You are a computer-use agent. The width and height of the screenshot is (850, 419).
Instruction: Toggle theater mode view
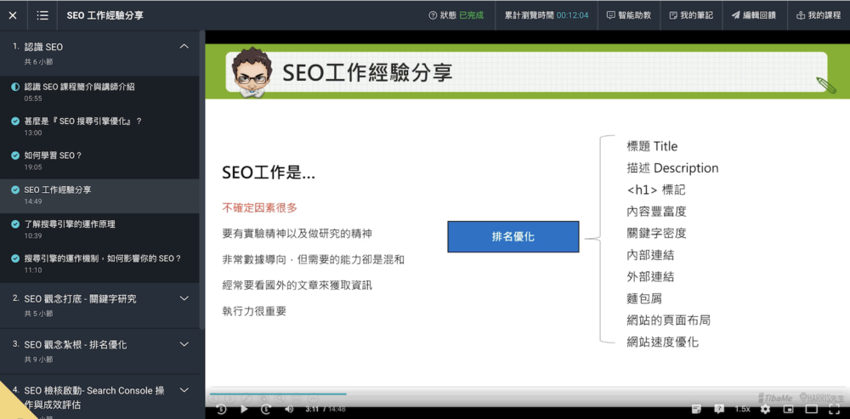811,409
